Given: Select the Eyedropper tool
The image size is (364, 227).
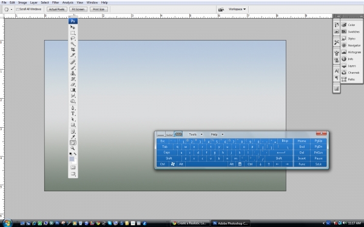Looking at the screenshot, I should pos(73,137).
